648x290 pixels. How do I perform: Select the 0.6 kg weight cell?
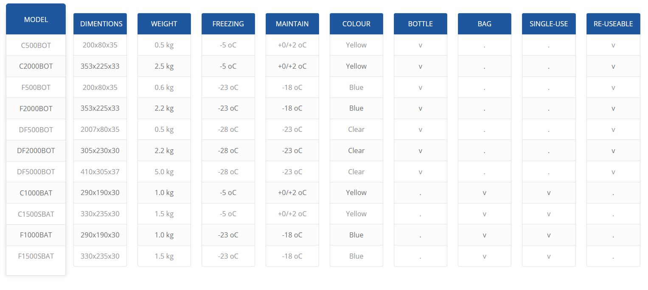[x=164, y=87]
